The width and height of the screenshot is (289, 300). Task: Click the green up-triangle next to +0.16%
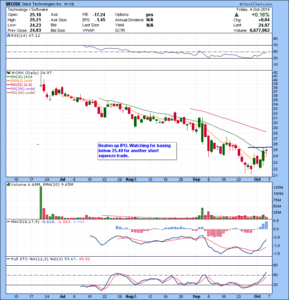coord(237,15)
